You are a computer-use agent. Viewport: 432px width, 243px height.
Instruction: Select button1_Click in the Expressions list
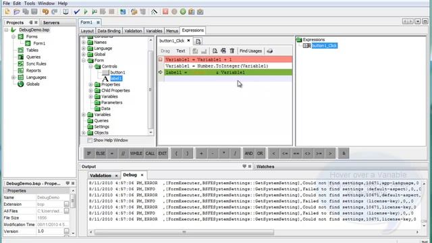(x=324, y=46)
